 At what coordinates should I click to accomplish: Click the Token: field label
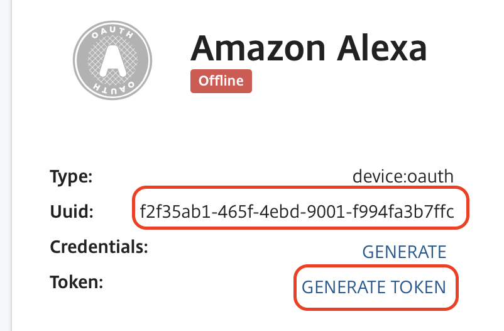pos(77,282)
